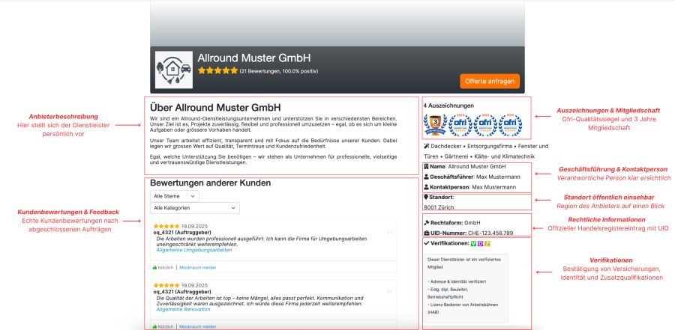Screen dimensions: 675x330
Task: Click Missbrauch melden on the first review
Action: click(x=198, y=267)
